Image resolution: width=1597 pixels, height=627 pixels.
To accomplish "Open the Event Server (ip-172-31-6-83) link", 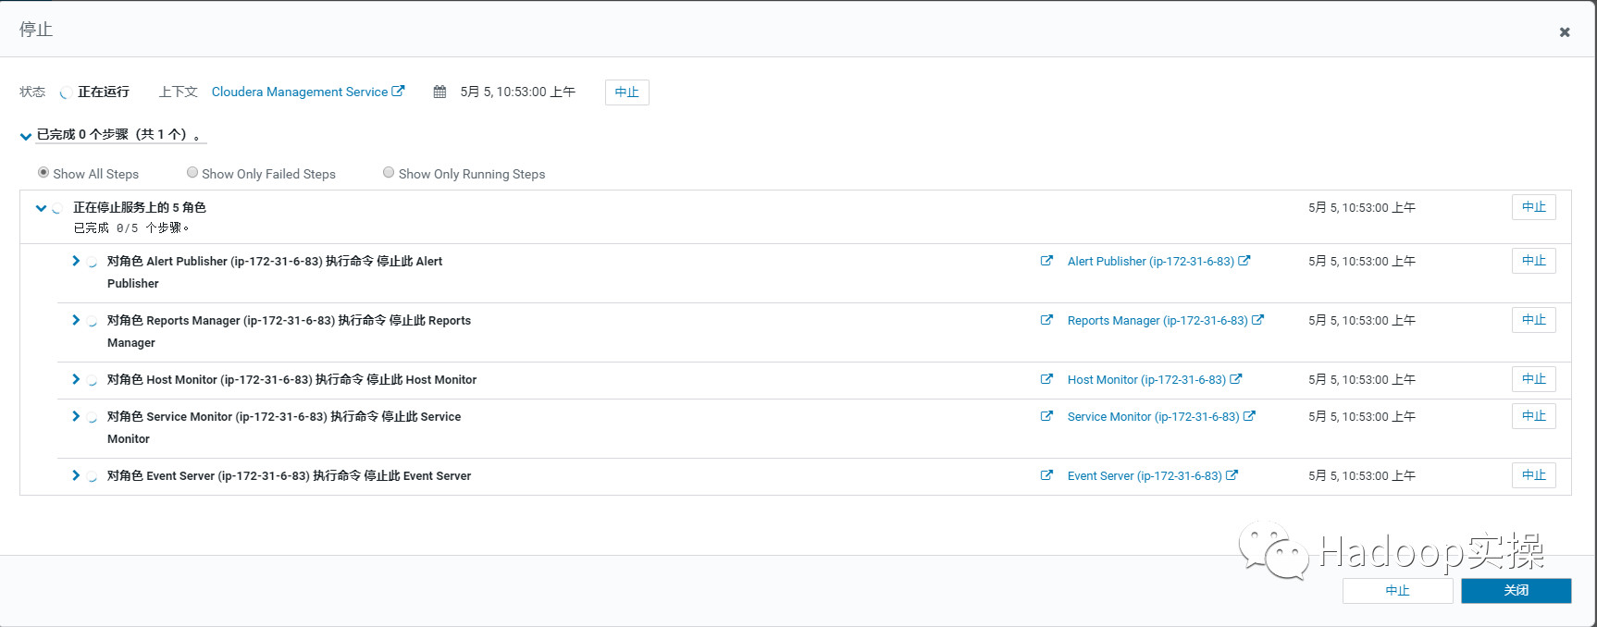I will (x=1144, y=475).
